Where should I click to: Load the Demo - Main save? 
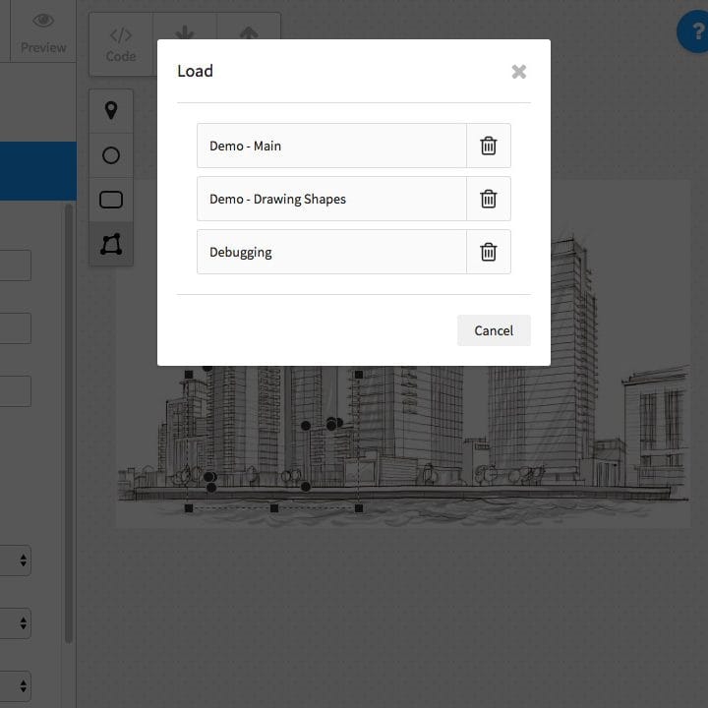point(331,146)
